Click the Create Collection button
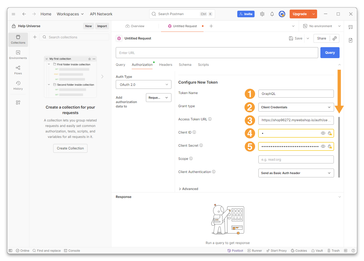 70,148
